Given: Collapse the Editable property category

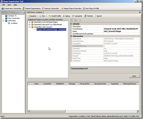Looking at the screenshot, I should click(x=71, y=24).
